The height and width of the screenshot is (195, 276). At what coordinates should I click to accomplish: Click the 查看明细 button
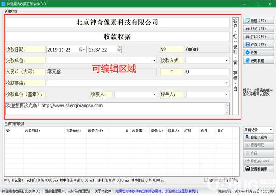tap(259, 145)
